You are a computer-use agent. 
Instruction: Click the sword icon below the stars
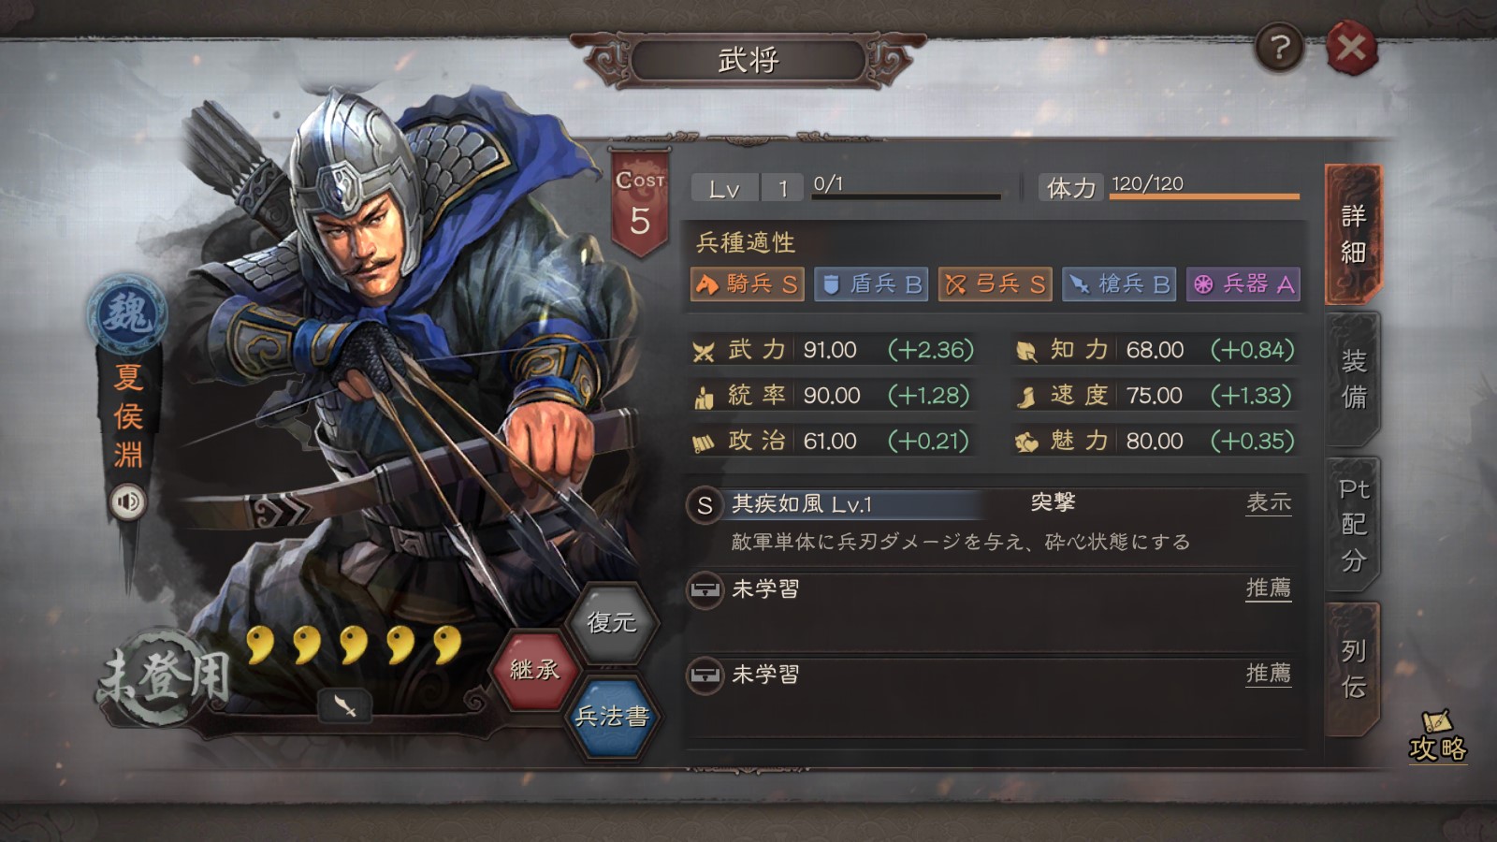coord(344,705)
